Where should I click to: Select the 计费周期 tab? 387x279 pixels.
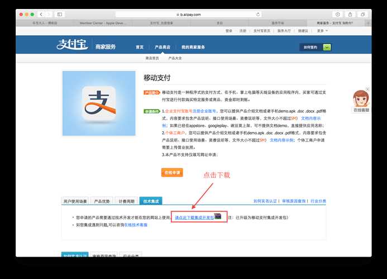126,201
